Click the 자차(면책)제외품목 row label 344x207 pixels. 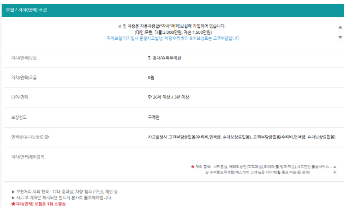[x=28, y=157]
